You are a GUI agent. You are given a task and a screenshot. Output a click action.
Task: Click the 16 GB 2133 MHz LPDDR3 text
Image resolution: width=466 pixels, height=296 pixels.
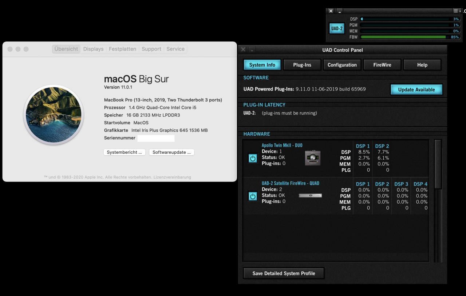coord(153,115)
